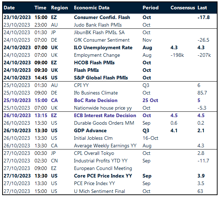Click the Time column header

(40, 8)
